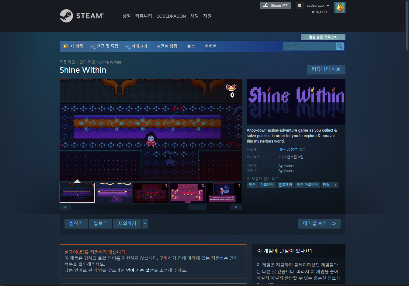Image resolution: width=409 pixels, height=286 pixels.
Task: Open CODEDRAGON profile menu
Action: (171, 16)
